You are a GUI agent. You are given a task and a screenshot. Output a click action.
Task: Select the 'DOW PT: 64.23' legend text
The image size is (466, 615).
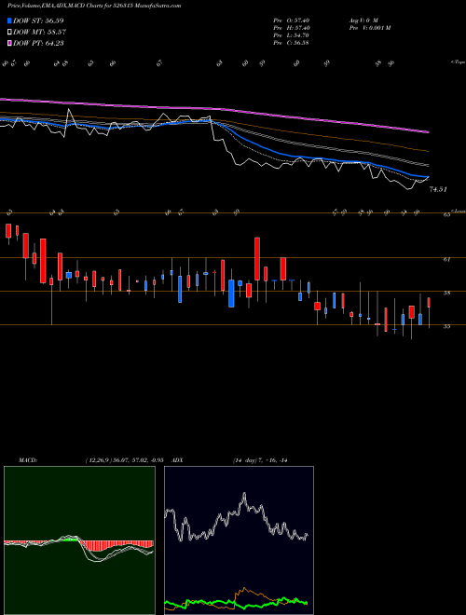[x=38, y=43]
